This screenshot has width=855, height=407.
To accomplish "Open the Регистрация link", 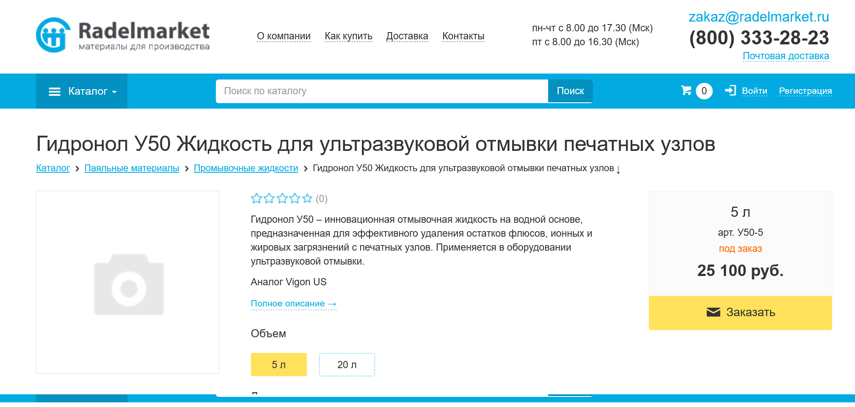I will click(x=805, y=91).
